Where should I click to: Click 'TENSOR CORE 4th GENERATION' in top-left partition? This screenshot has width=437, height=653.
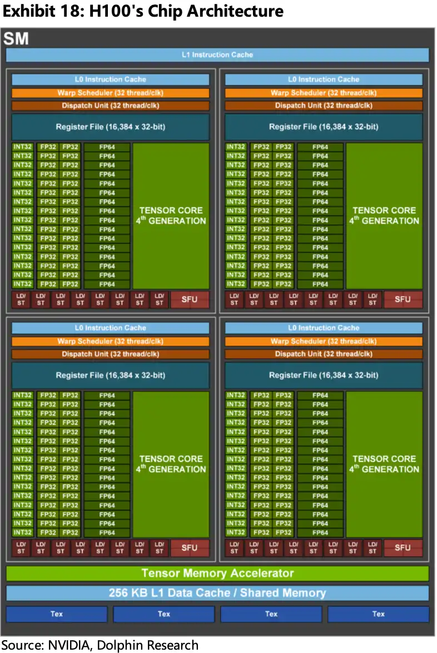point(171,216)
